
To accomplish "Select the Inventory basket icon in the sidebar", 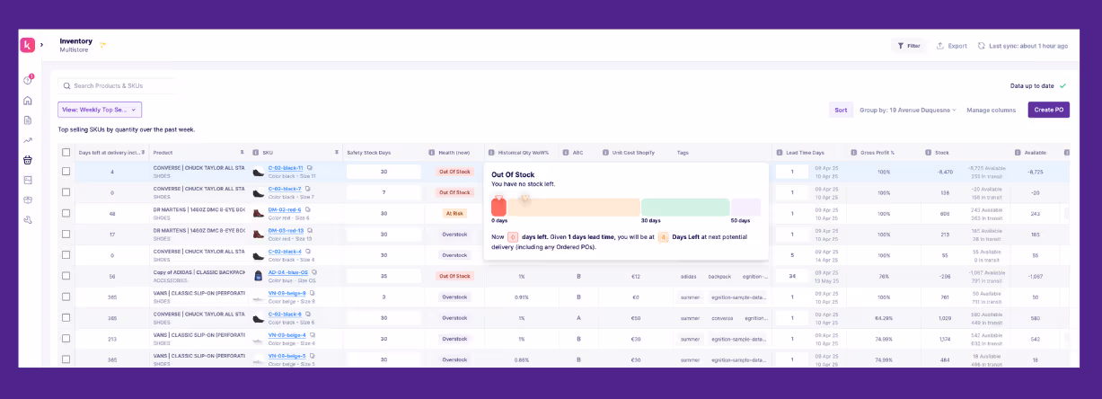I will [28, 160].
